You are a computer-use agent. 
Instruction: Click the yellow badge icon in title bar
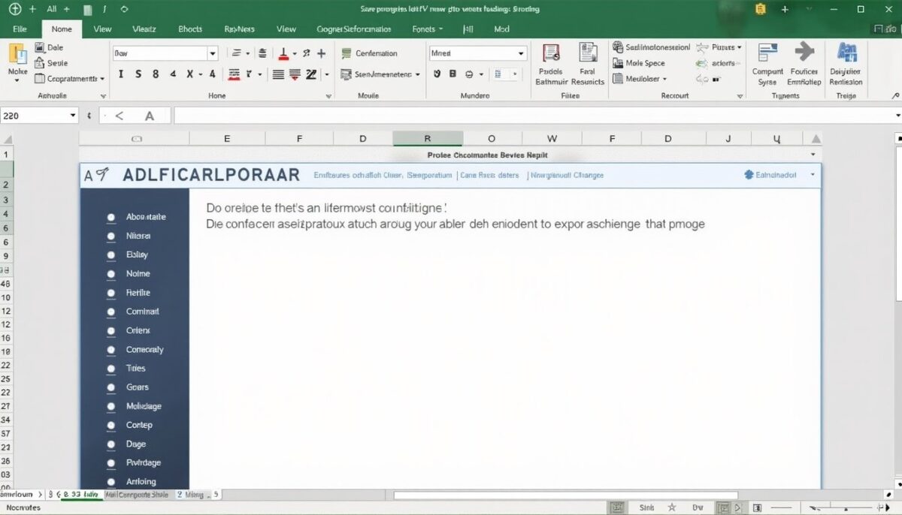(x=761, y=9)
